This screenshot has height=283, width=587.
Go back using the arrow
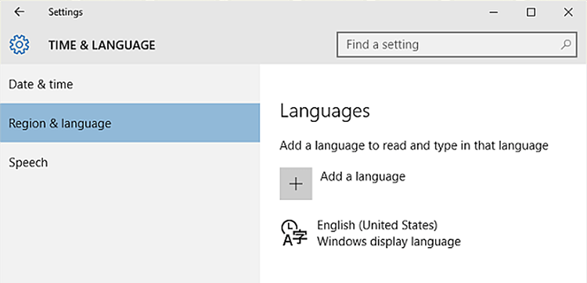[x=19, y=13]
